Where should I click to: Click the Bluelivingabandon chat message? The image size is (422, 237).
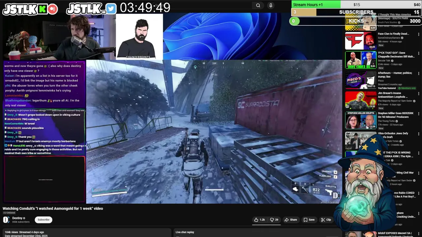point(42,103)
